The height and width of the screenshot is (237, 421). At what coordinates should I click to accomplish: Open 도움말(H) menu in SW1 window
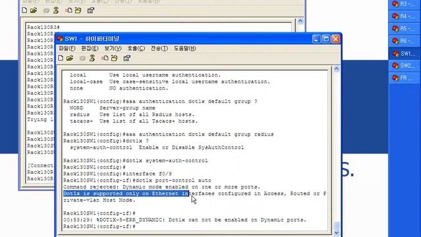(185, 48)
